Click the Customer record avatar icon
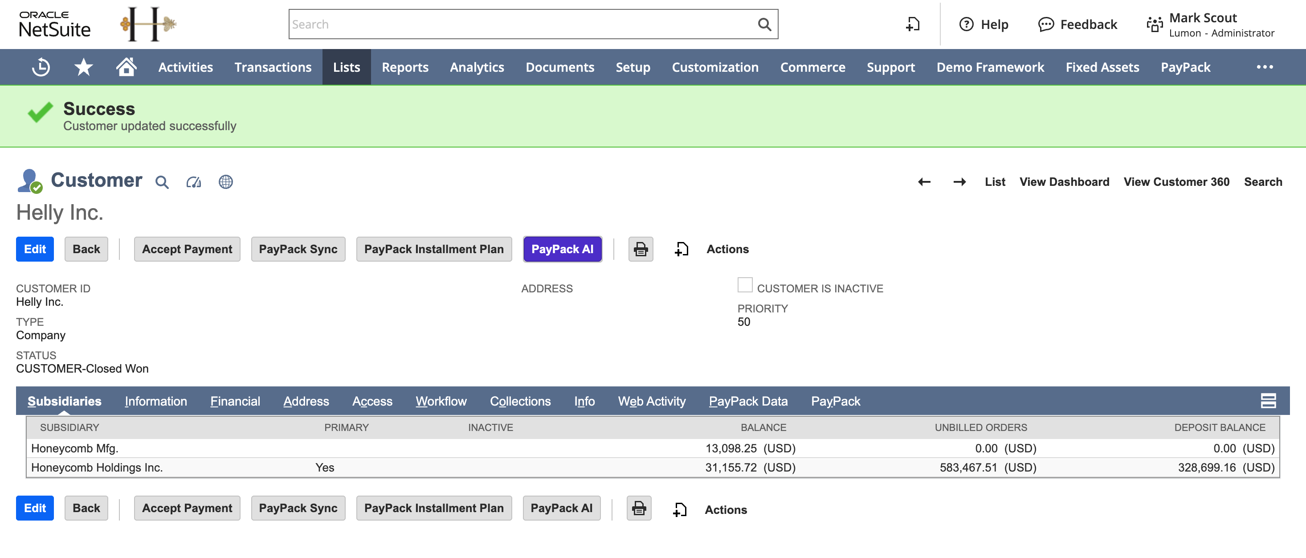Screen dimensions: 1306x558 tap(29, 181)
